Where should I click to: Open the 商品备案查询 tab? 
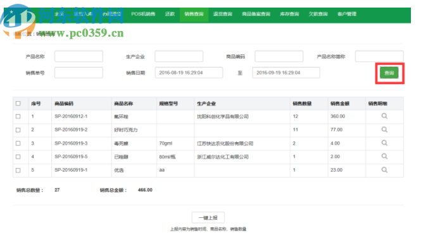[x=256, y=14]
